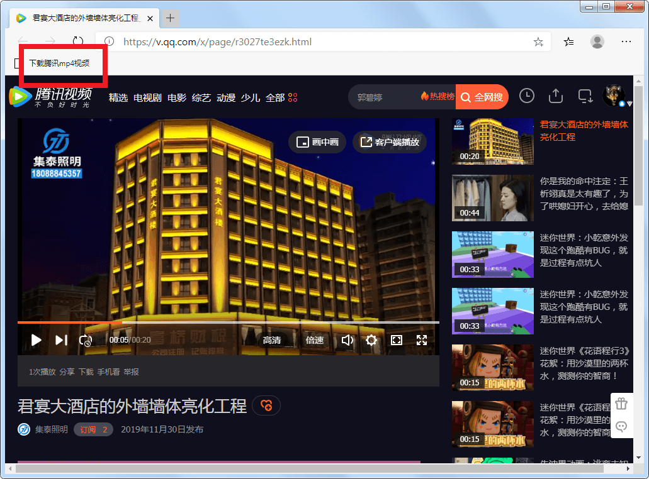Click the vertical scrollbar down arrow
Viewport: 649px width, 479px height.
tap(639, 458)
